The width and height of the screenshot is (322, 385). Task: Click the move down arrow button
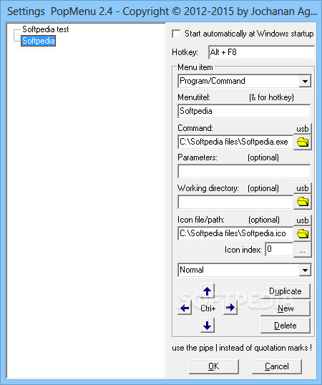coord(208,326)
